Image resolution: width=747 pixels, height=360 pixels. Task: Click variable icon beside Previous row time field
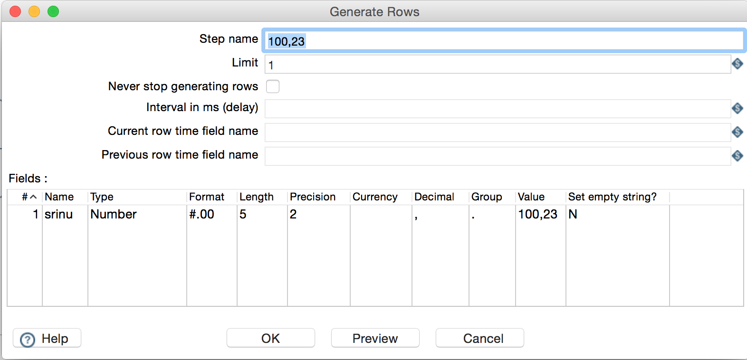(737, 155)
